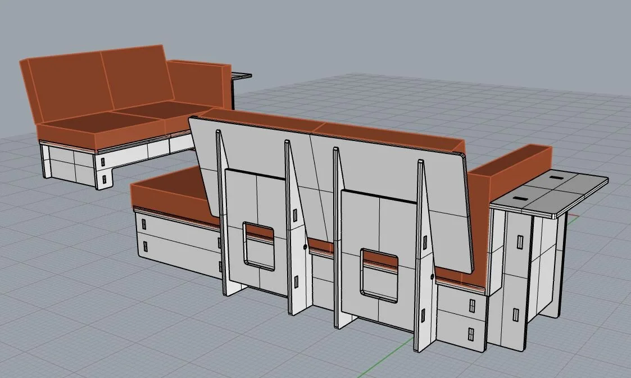Image resolution: width=631 pixels, height=378 pixels.
Task: Click the far slot in the side table top
Action: [557, 177]
